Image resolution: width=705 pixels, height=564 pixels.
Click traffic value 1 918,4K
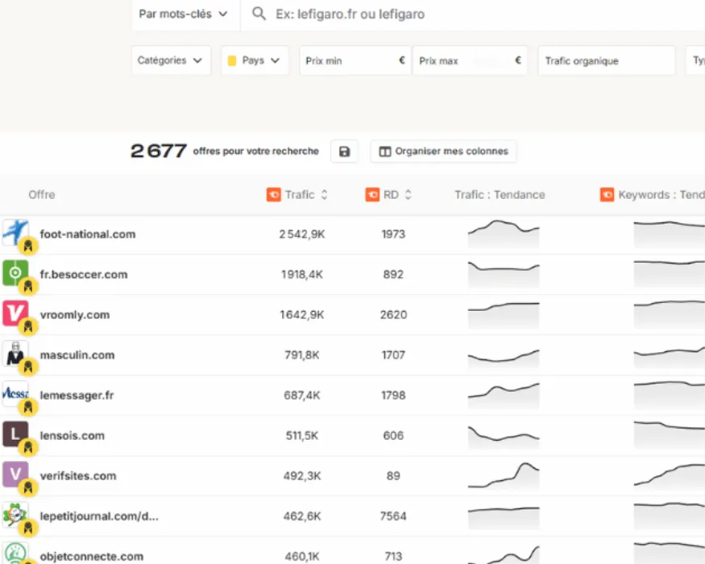click(x=301, y=275)
